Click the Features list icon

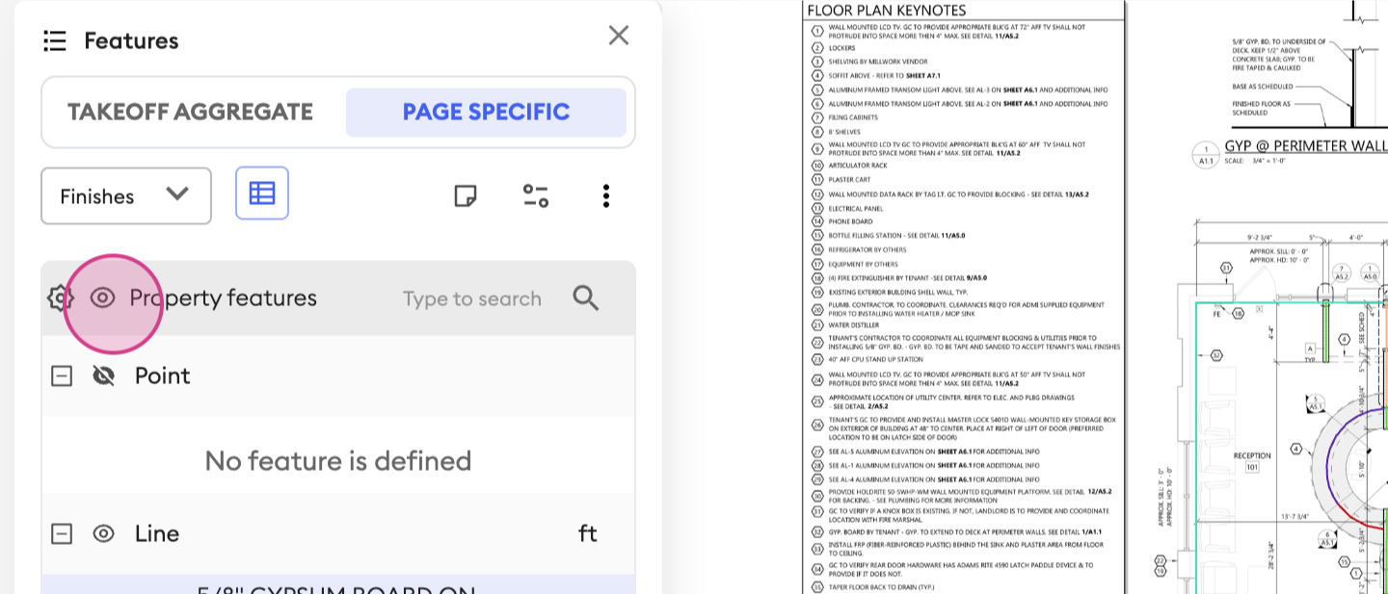point(55,40)
